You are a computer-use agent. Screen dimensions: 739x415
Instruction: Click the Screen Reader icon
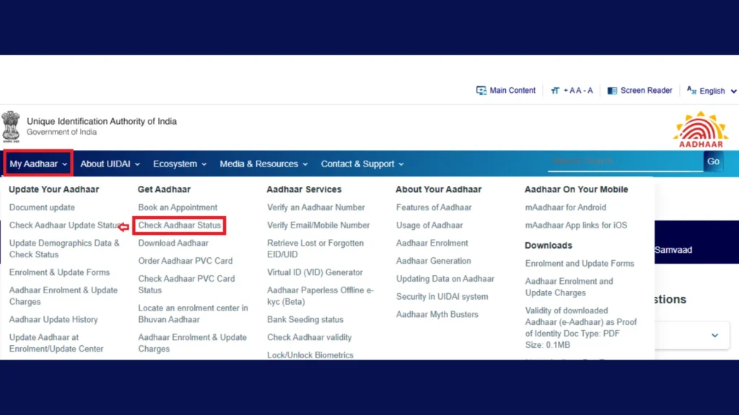[612, 90]
